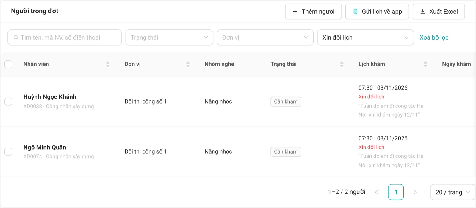Sort by Nhân viên column arrows
The height and width of the screenshot is (208, 476).
(x=108, y=64)
